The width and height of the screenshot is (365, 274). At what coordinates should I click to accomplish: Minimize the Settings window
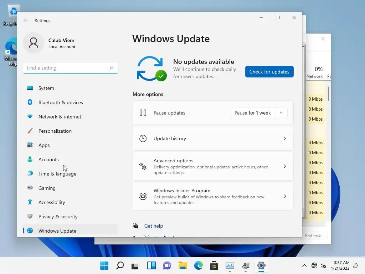tap(261, 17)
